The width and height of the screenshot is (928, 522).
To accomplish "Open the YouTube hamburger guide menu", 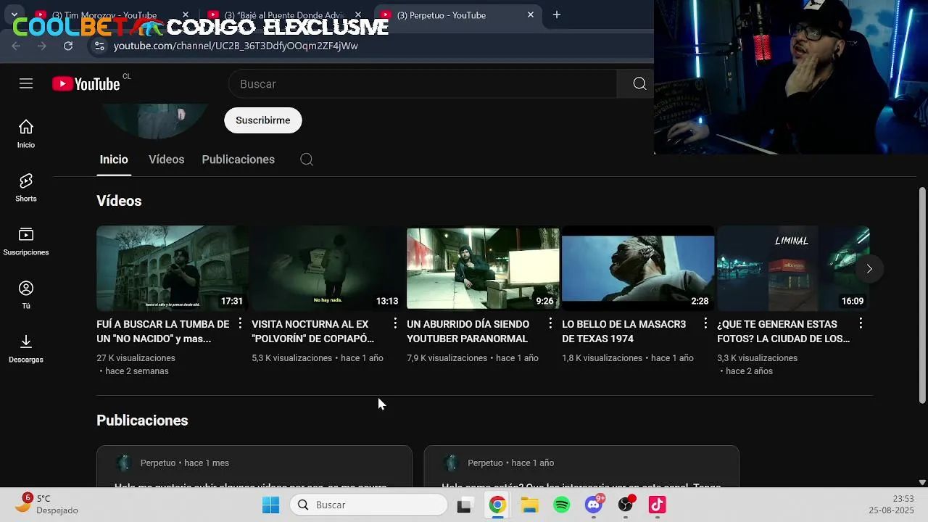I will pyautogui.click(x=26, y=84).
